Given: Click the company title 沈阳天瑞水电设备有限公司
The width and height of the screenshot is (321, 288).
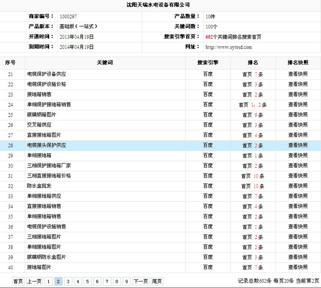Looking at the screenshot, I should [158, 5].
